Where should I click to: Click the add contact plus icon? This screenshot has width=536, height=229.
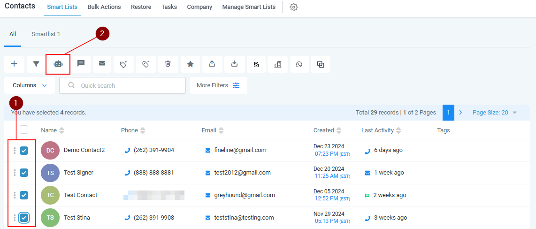(x=14, y=64)
